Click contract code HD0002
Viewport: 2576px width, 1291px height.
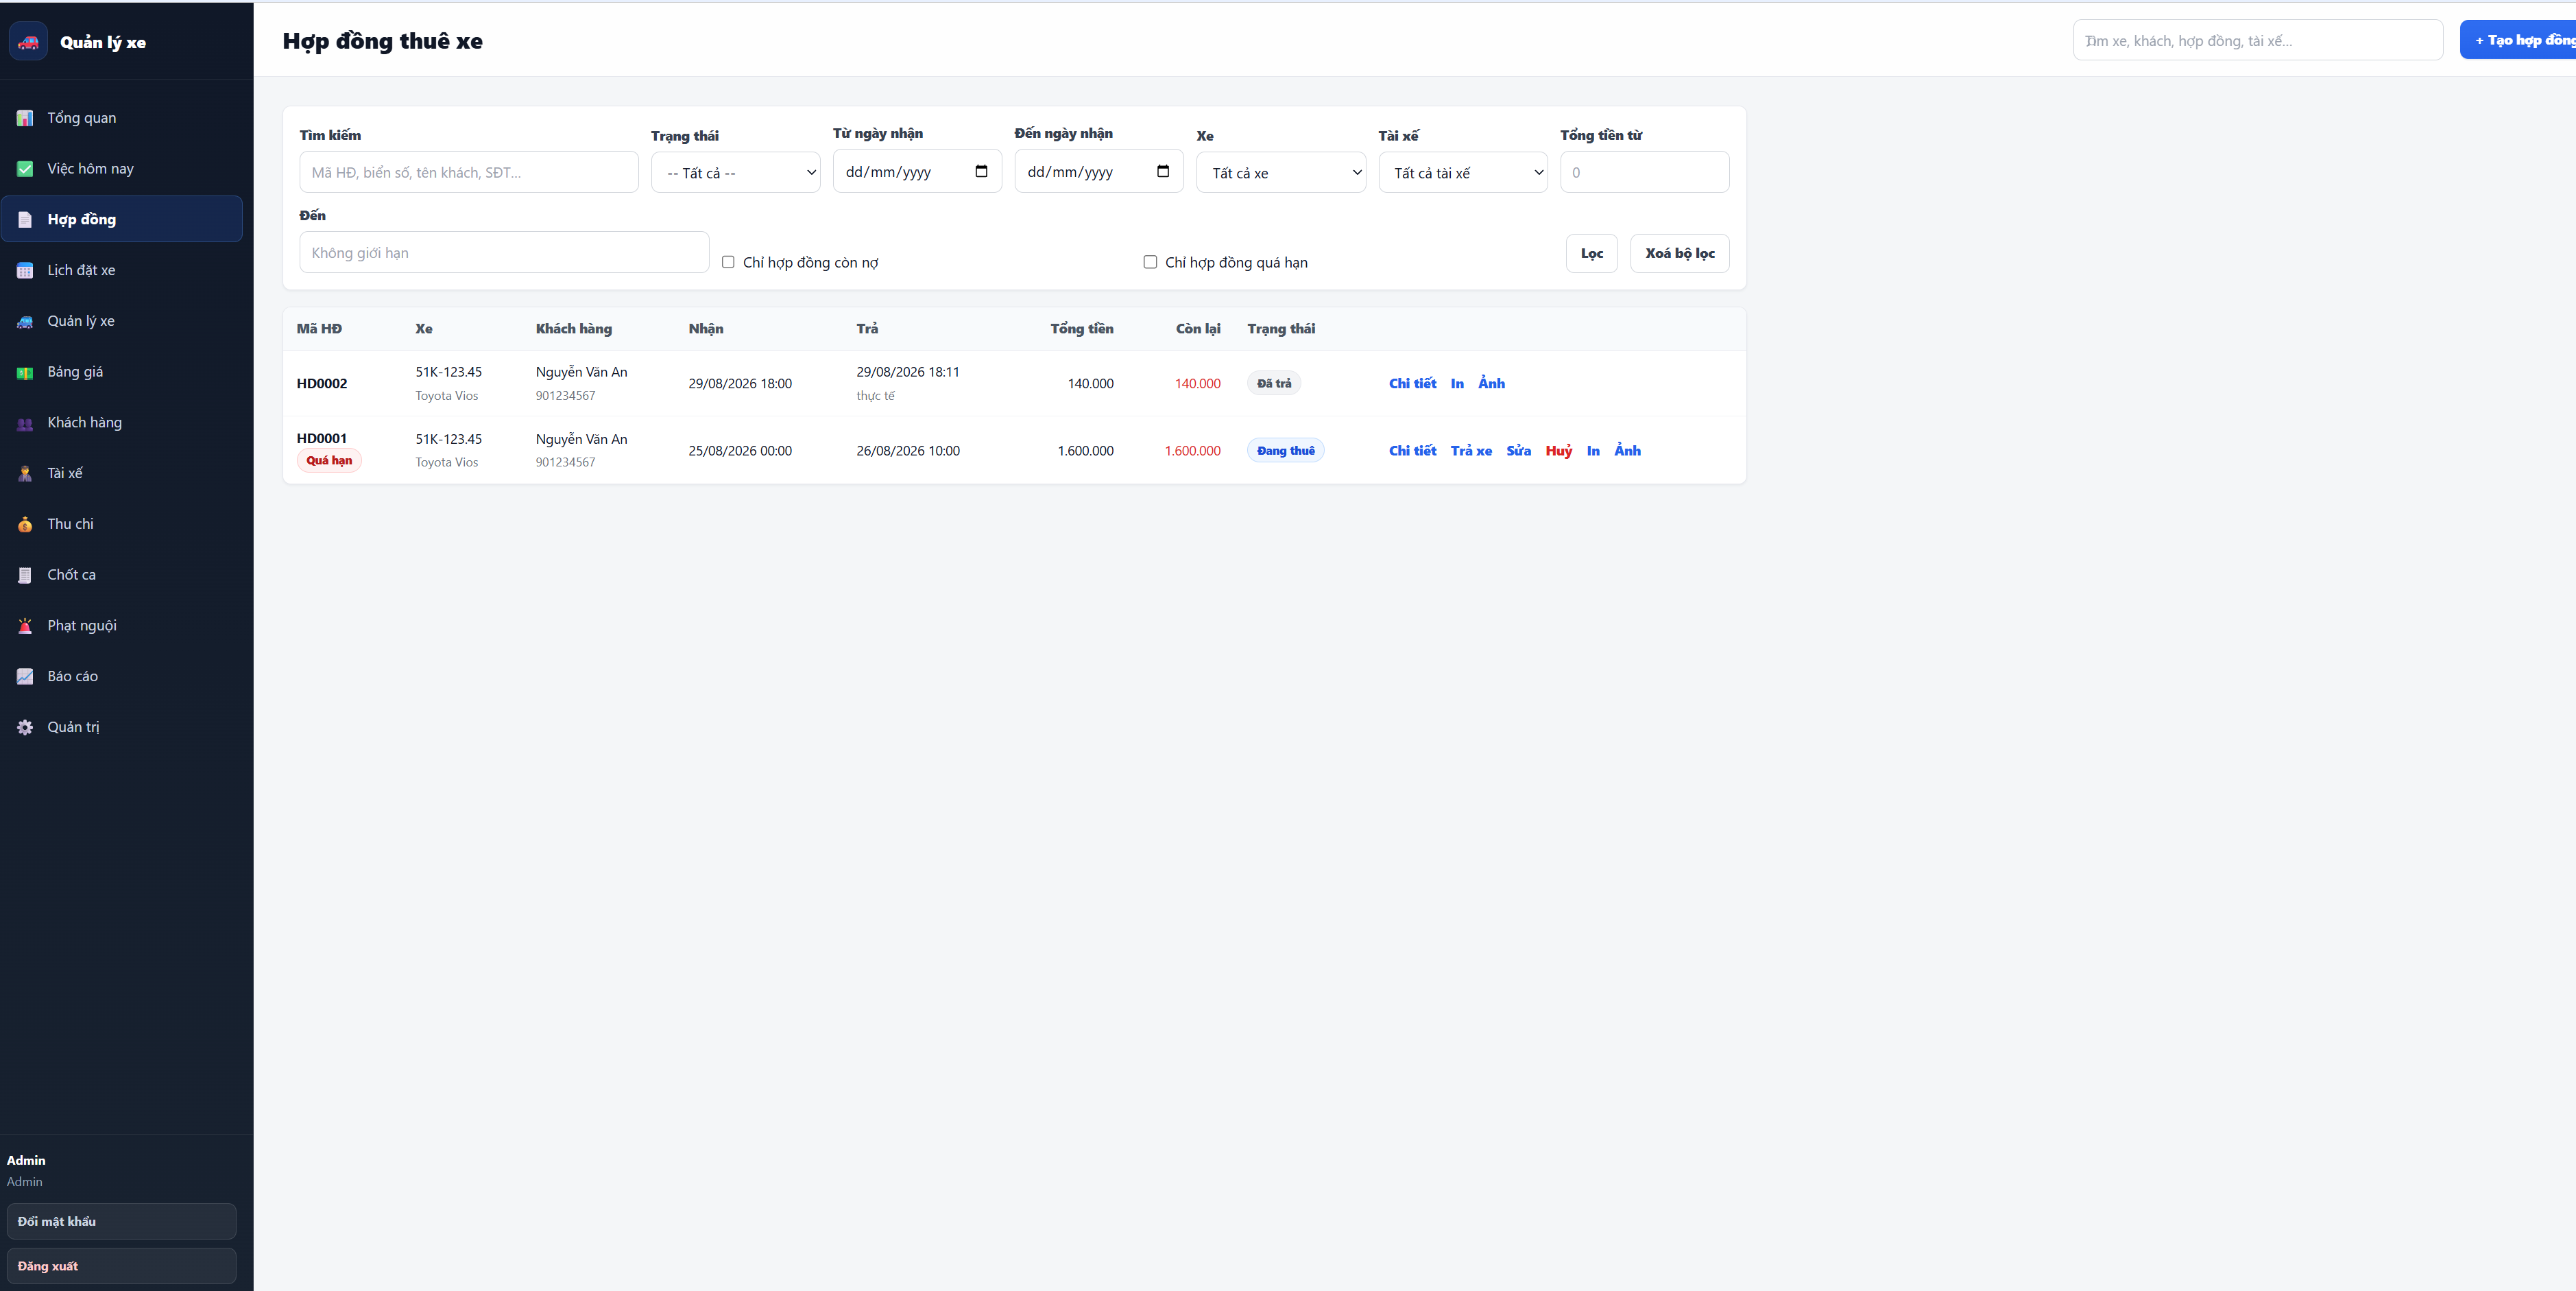pos(322,383)
